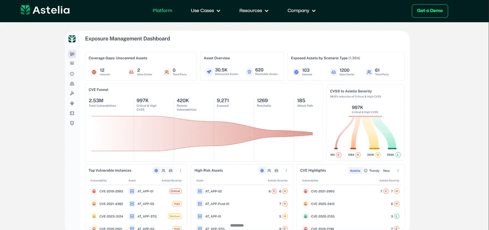Click the blue data center icon beside 1200

[333, 72]
